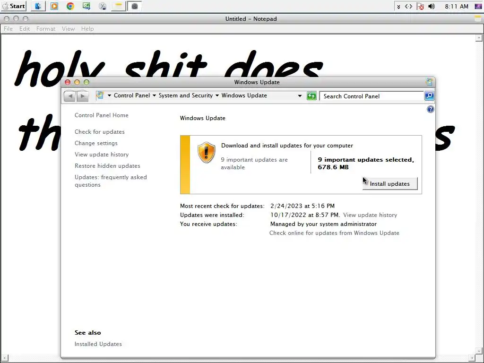Expand dropdown arrow after System and Security
The image size is (484, 363).
coord(217,95)
